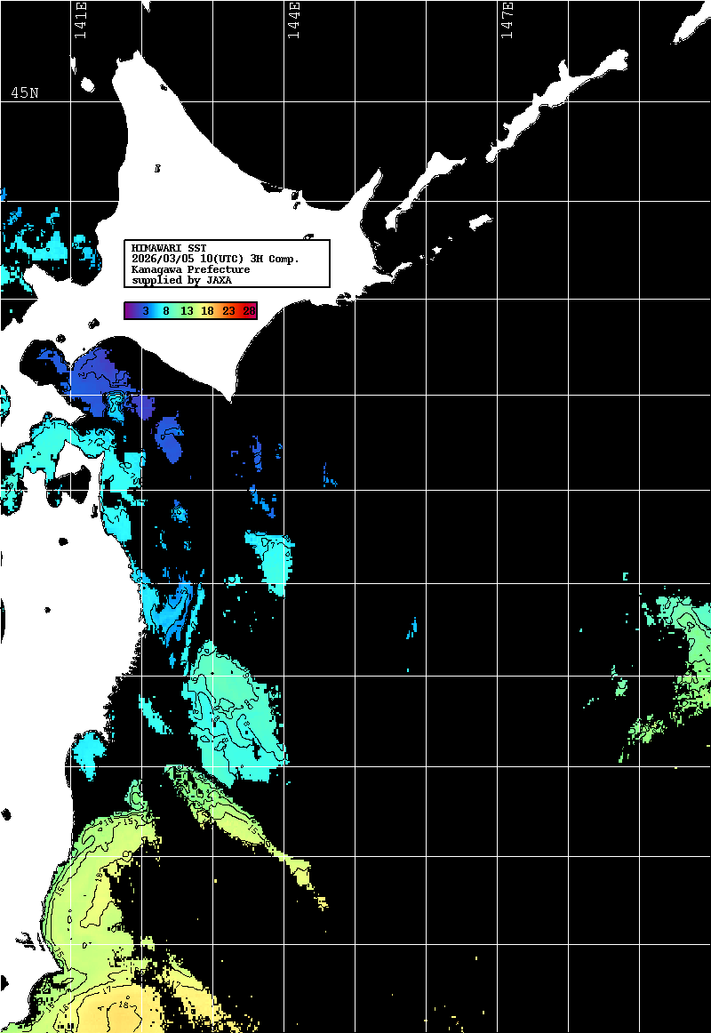Click the 2026/03/05 10(UTC) timestamp line

215,259
